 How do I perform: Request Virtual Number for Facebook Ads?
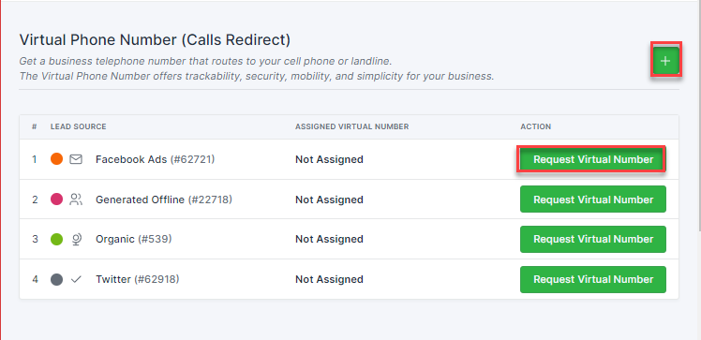[x=593, y=159]
